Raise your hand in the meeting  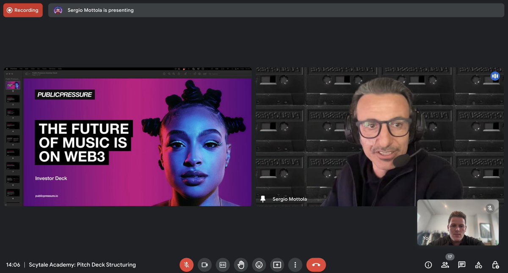(x=241, y=265)
